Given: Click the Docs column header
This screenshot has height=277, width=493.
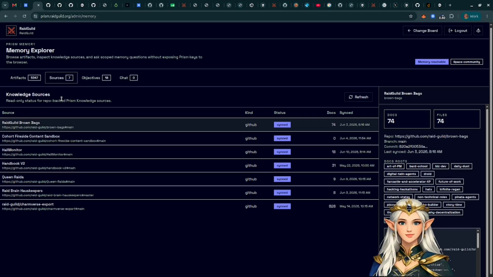Looking at the screenshot, I should 331,113.
